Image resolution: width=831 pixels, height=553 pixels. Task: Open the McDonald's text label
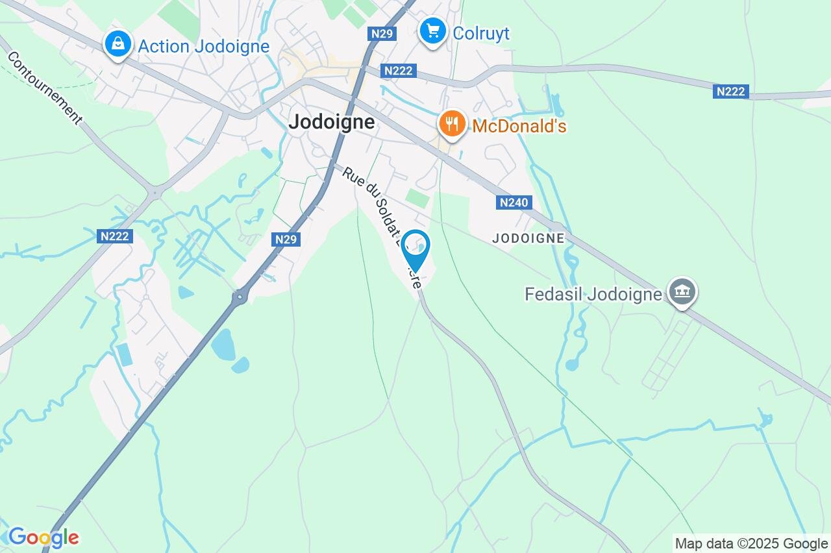coord(519,126)
